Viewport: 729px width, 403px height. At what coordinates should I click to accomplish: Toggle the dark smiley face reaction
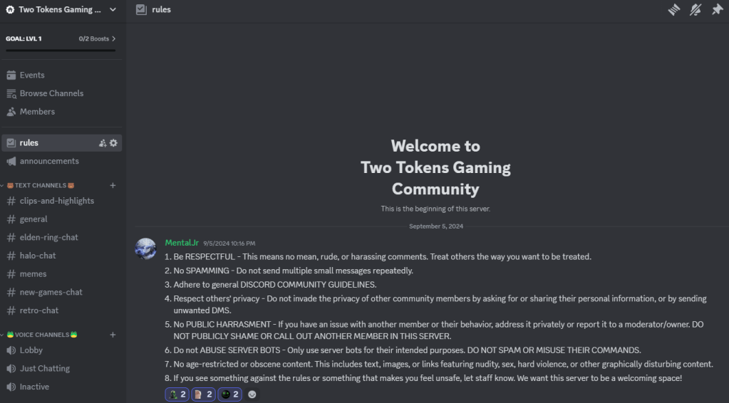[229, 394]
